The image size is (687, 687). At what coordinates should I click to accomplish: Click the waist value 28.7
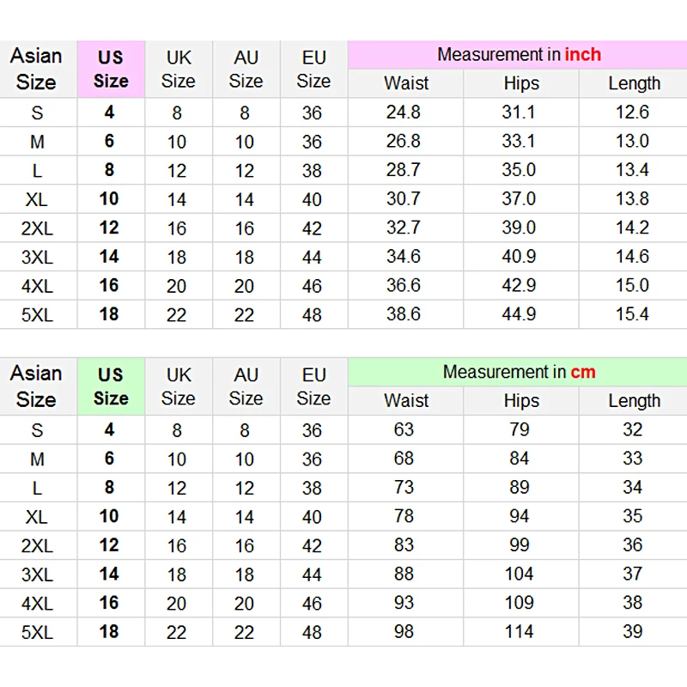point(404,170)
